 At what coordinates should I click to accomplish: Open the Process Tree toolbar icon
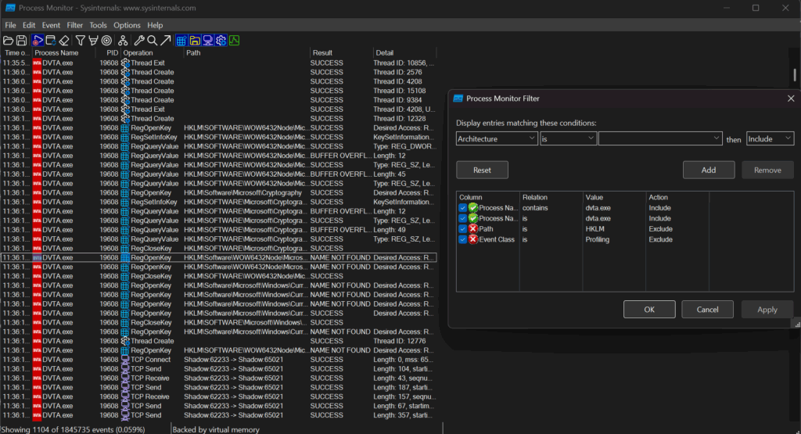[121, 40]
